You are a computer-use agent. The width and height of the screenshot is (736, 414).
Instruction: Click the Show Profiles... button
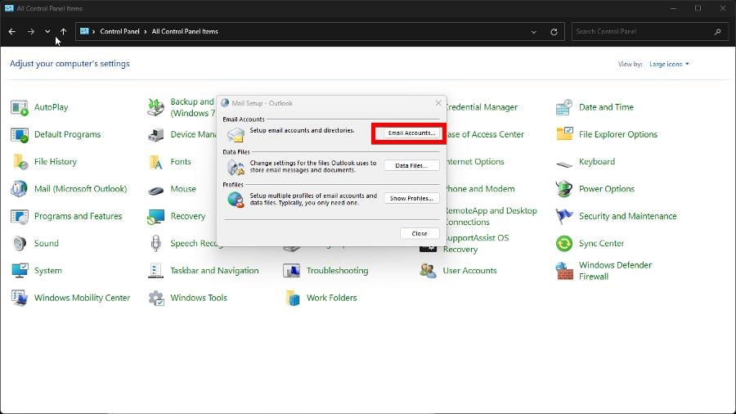[x=411, y=199]
